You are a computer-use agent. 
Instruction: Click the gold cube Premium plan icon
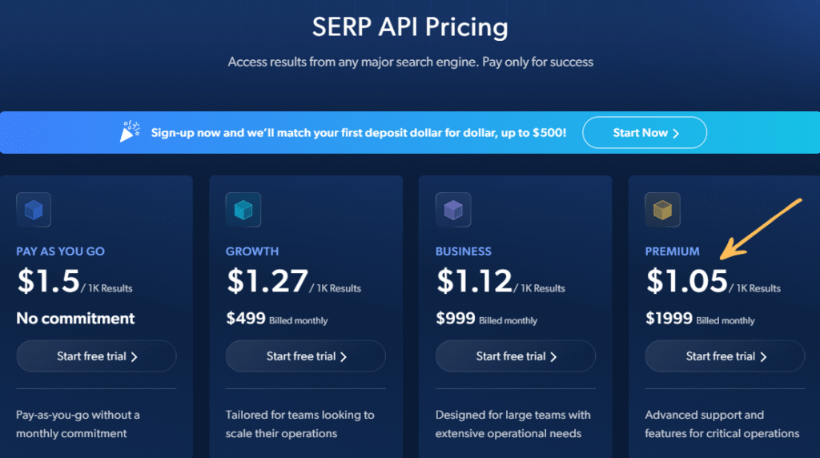tap(662, 210)
